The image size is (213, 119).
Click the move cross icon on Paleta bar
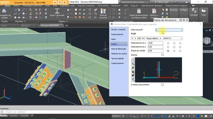coord(184,20)
